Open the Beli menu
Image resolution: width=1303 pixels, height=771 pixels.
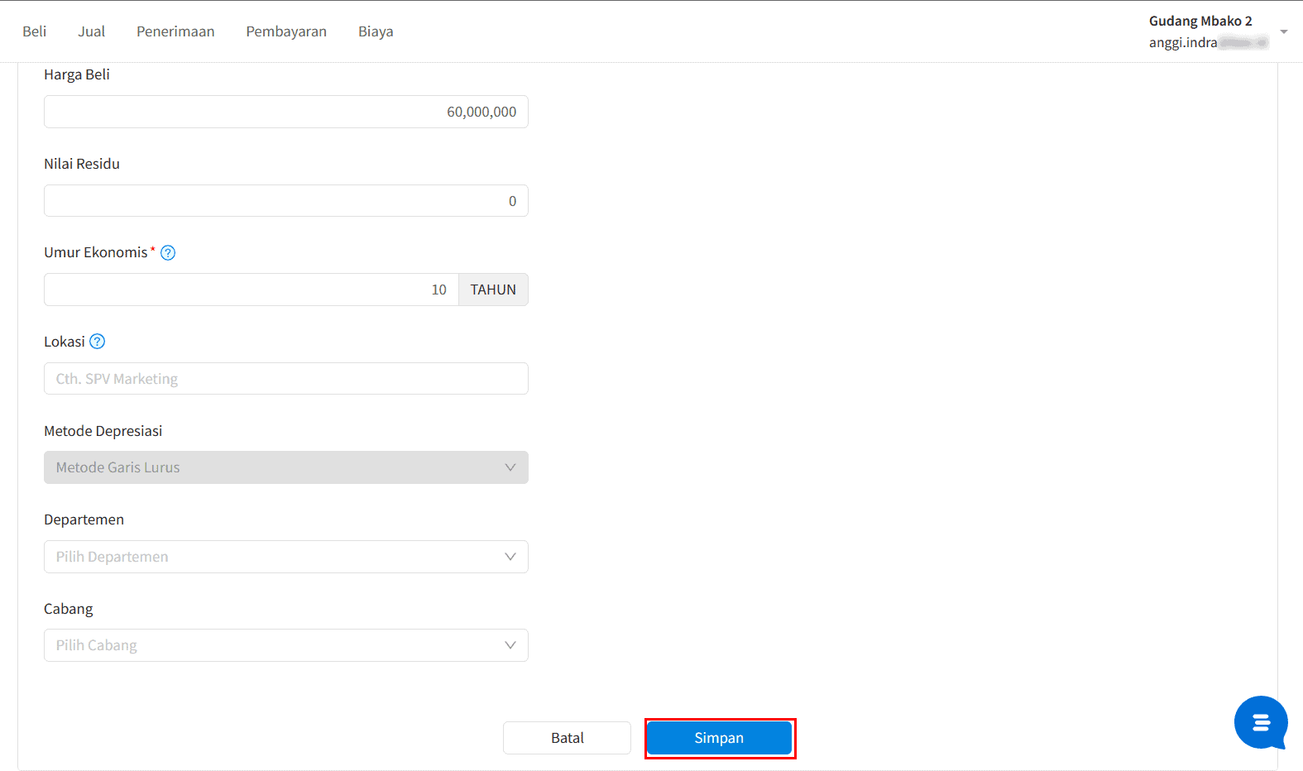tap(35, 31)
